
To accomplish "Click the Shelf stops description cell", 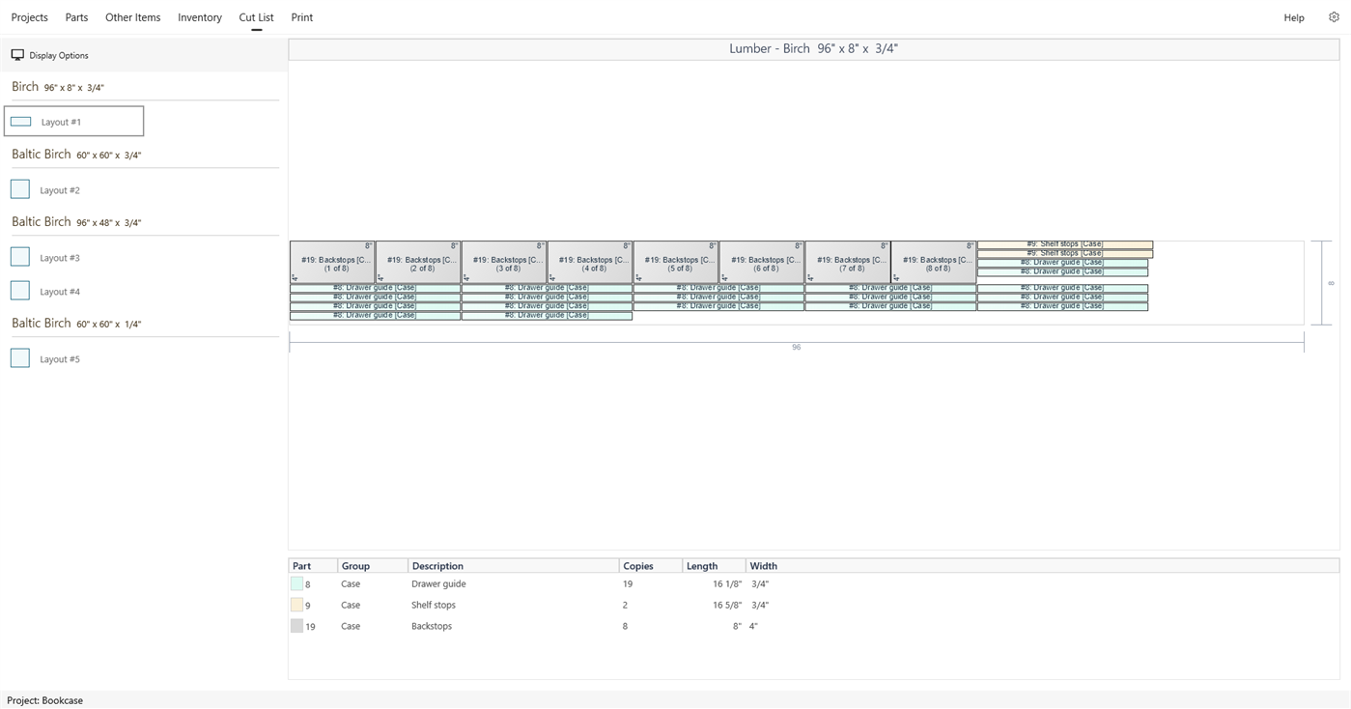I will [434, 606].
